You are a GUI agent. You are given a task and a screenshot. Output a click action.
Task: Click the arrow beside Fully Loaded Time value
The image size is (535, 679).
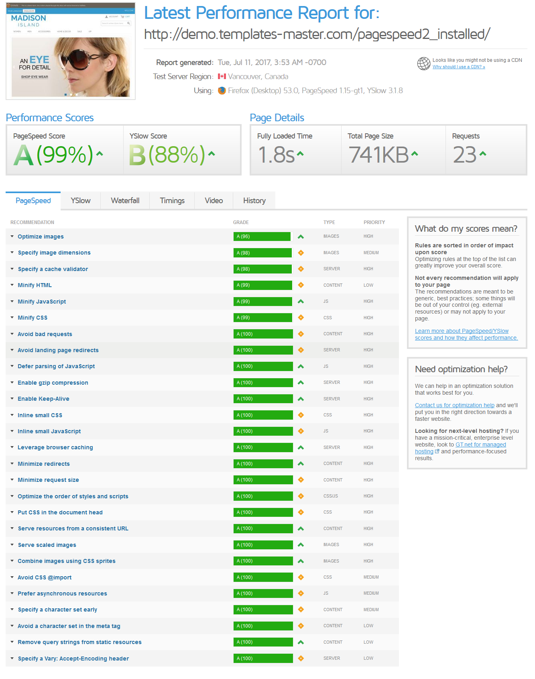coord(300,153)
